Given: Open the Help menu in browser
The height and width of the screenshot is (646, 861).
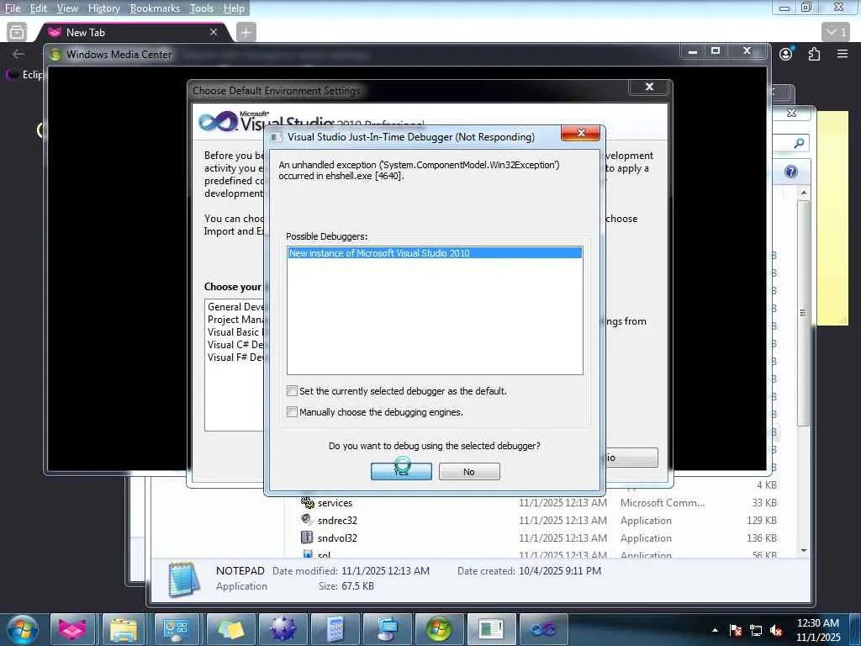Looking at the screenshot, I should point(234,8).
